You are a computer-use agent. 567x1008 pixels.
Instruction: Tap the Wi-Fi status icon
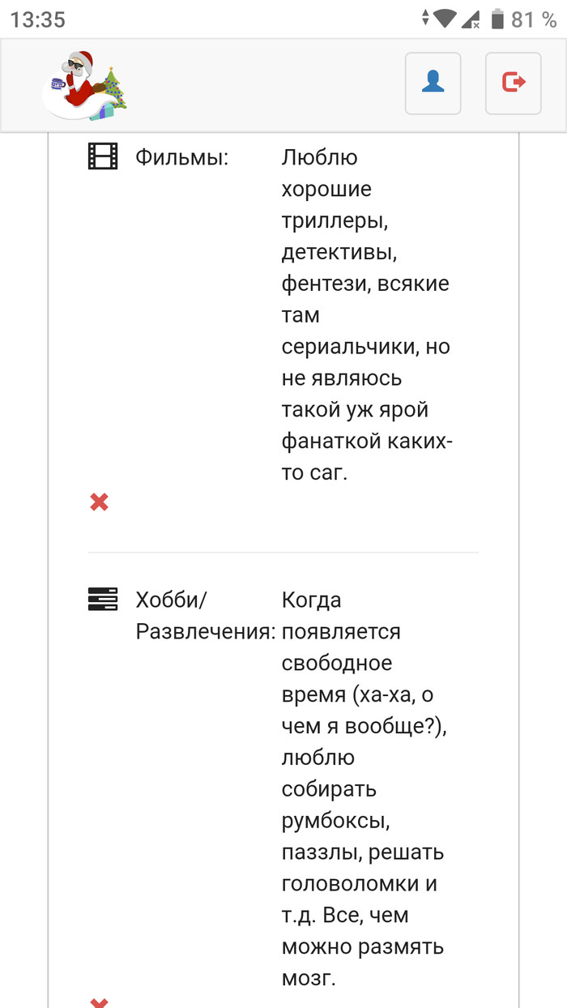[446, 19]
